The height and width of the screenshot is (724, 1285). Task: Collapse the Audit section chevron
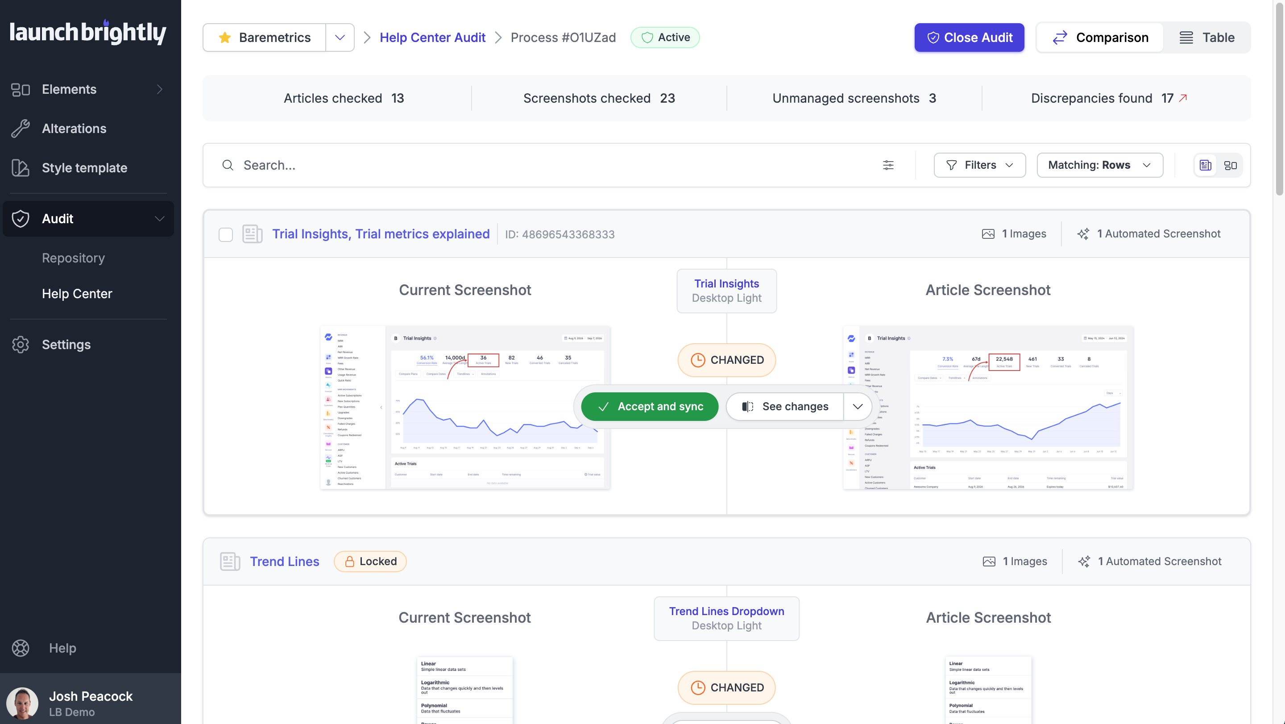click(x=160, y=219)
